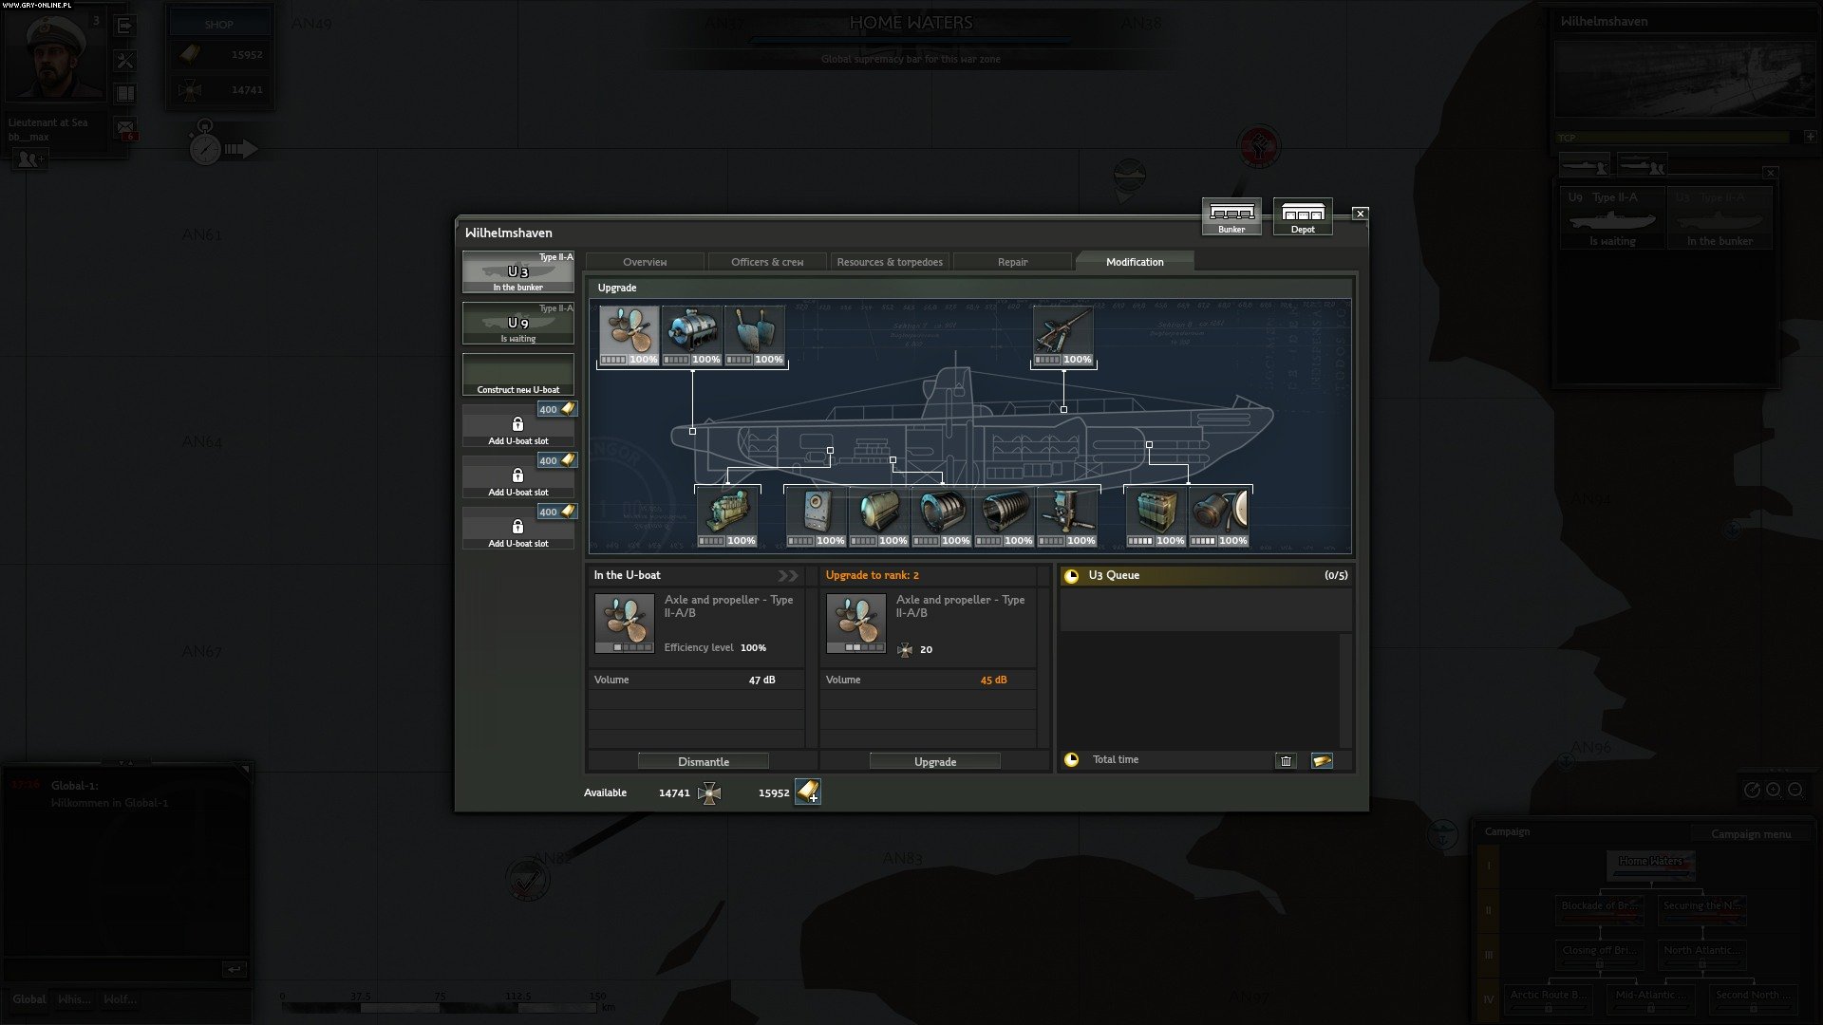
Task: Expand the Wilhelmshaven side panel plus
Action: click(1810, 137)
